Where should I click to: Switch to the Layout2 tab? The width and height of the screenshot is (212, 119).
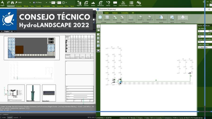pyautogui.click(x=16, y=117)
